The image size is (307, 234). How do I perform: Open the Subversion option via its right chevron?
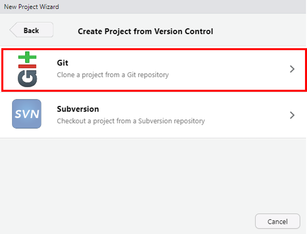[x=292, y=115]
